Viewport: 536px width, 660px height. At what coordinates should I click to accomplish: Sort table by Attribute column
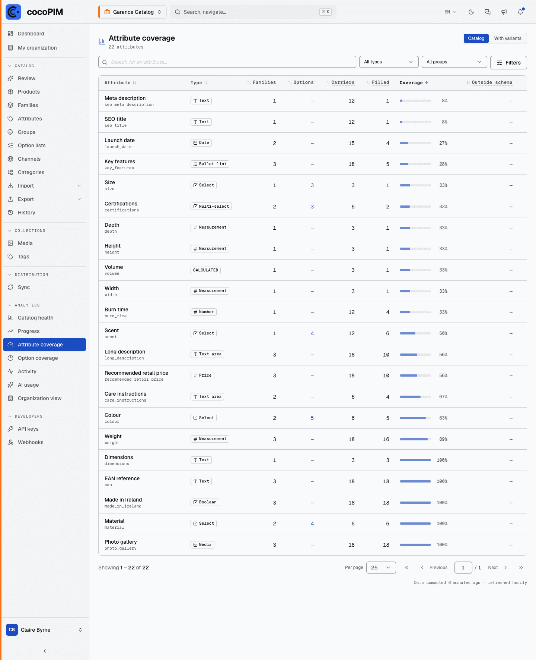[x=120, y=83]
